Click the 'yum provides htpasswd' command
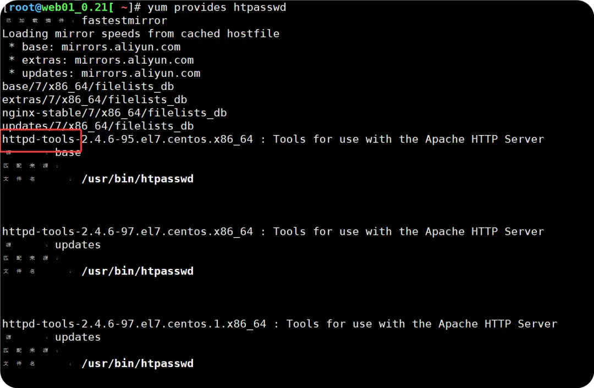This screenshot has width=594, height=388. coord(217,8)
